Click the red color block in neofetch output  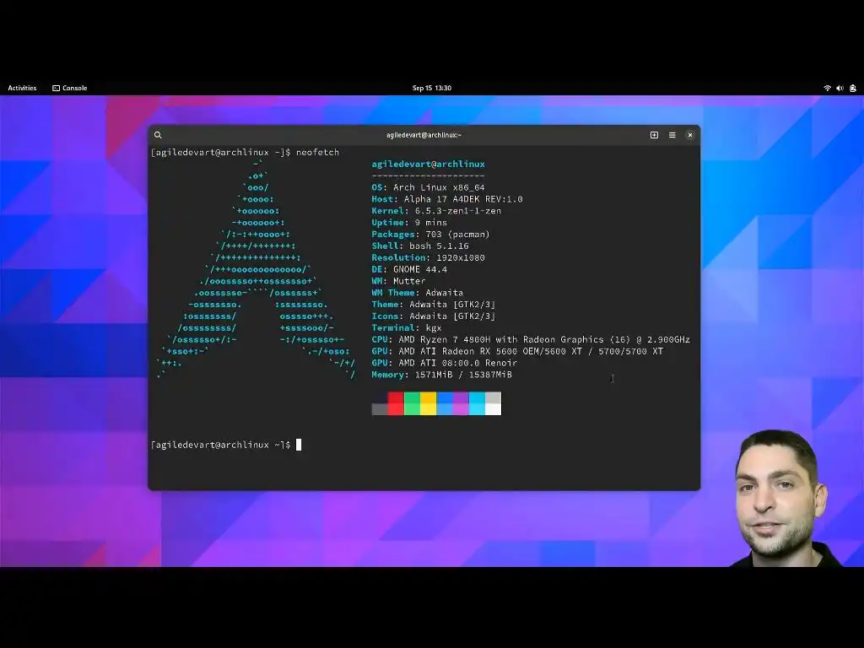click(396, 403)
